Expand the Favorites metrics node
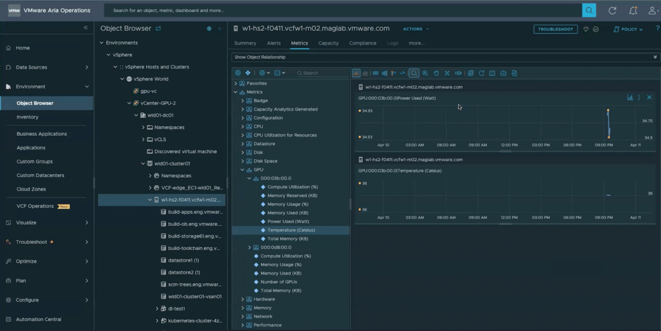Screen dimensions: 661x331 click(236, 83)
